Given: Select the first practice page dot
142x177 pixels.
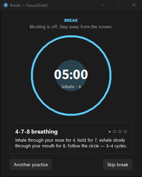Looking at the screenshot, I should coord(109,132).
